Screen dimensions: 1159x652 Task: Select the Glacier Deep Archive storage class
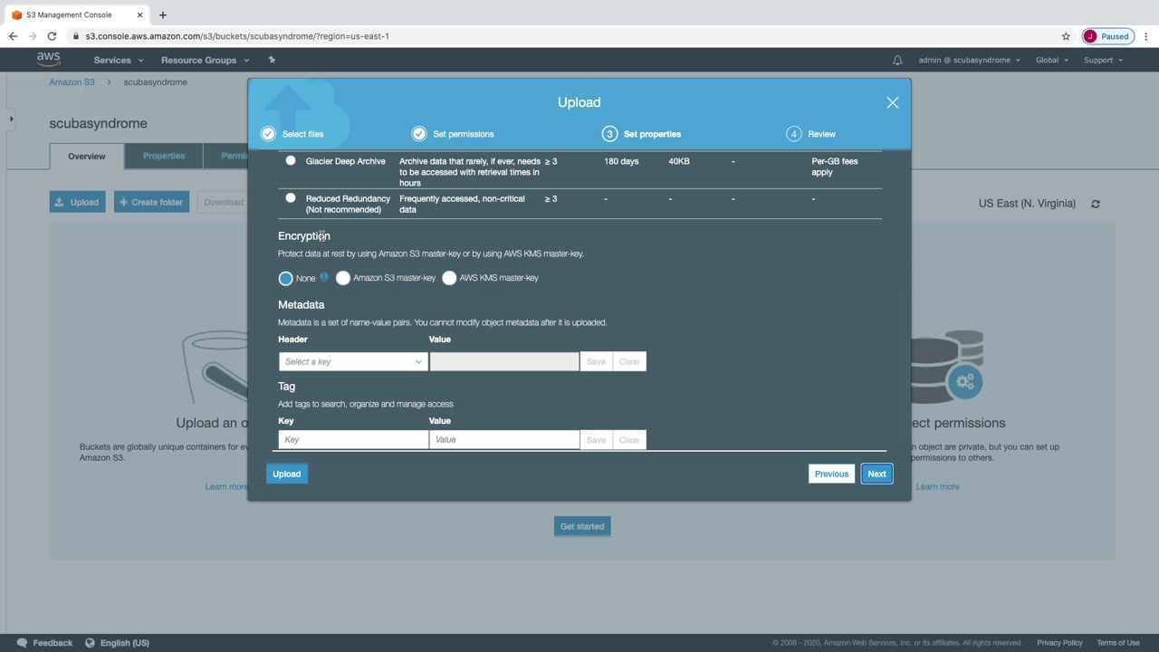click(x=291, y=161)
